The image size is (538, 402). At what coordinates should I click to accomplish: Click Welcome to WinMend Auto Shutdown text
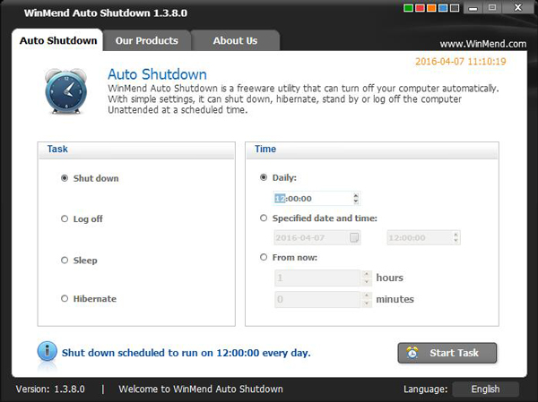[x=201, y=389]
